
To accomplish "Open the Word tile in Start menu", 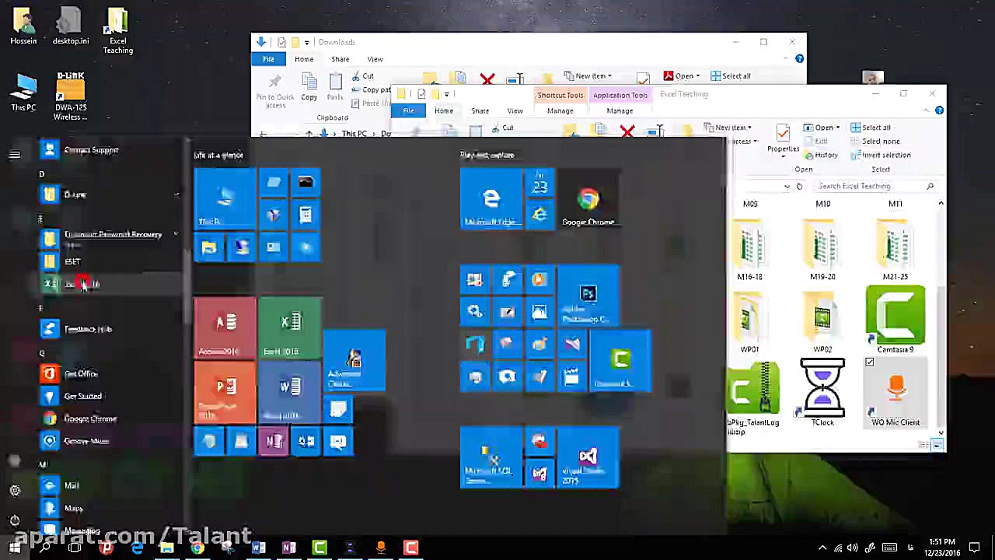I will (x=289, y=392).
